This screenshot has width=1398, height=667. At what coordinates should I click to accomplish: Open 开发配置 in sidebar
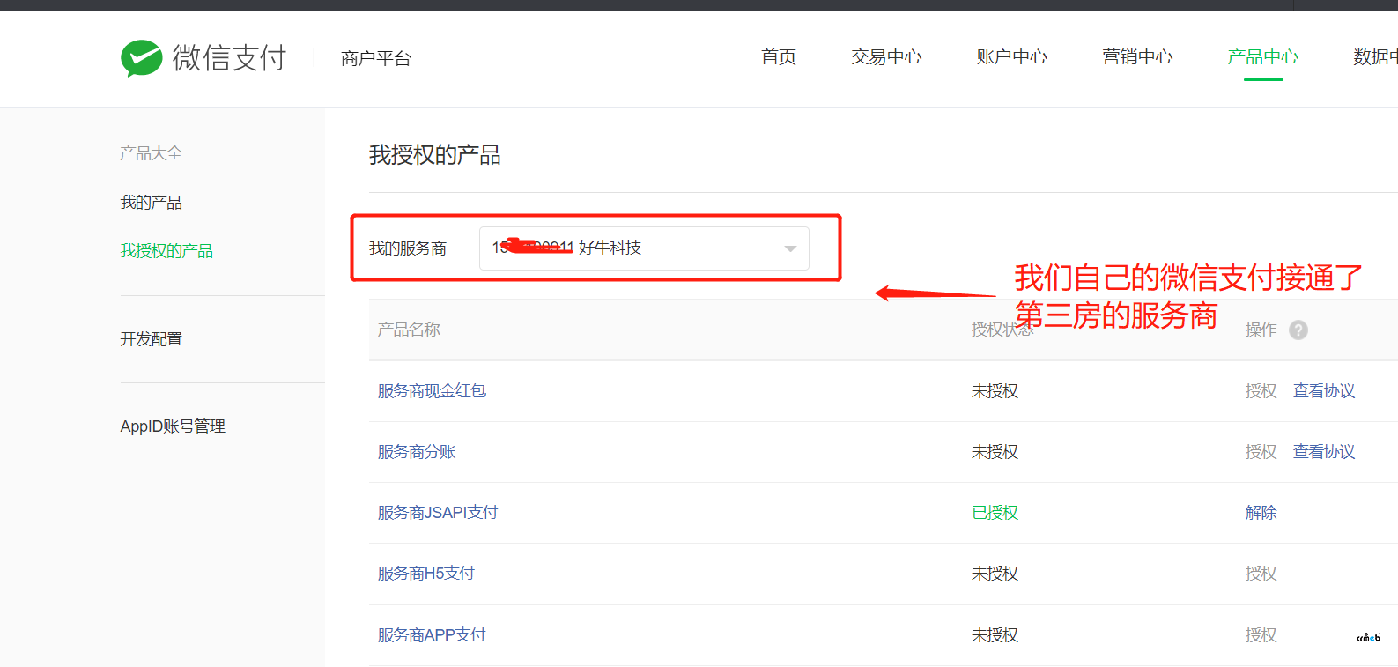pyautogui.click(x=152, y=339)
